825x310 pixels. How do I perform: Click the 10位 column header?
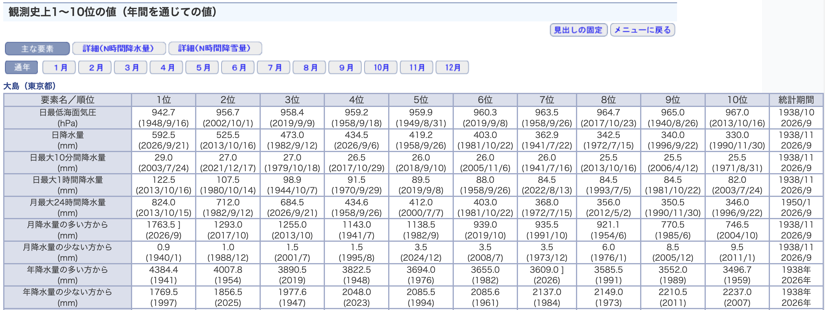737,100
